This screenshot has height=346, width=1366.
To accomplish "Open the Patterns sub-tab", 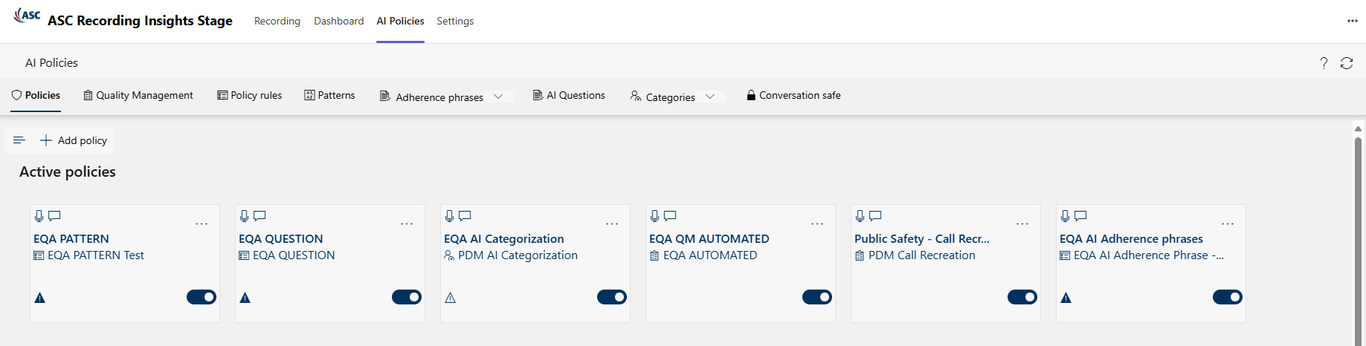I will (x=330, y=95).
